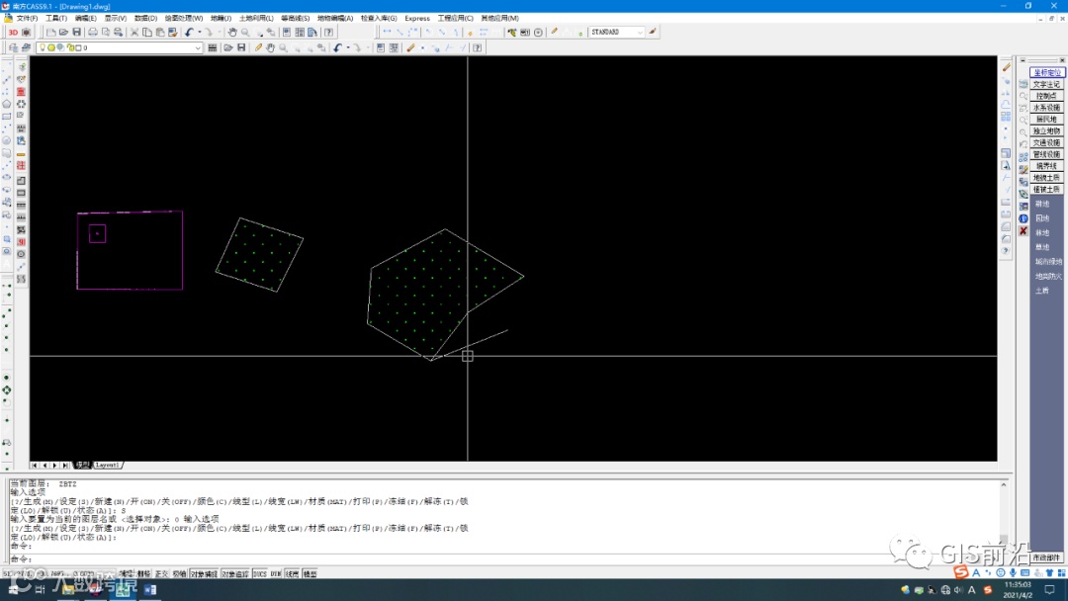Screen dimensions: 1068x601
Task: Select 园地 in the right panel list
Action: [x=1042, y=218]
